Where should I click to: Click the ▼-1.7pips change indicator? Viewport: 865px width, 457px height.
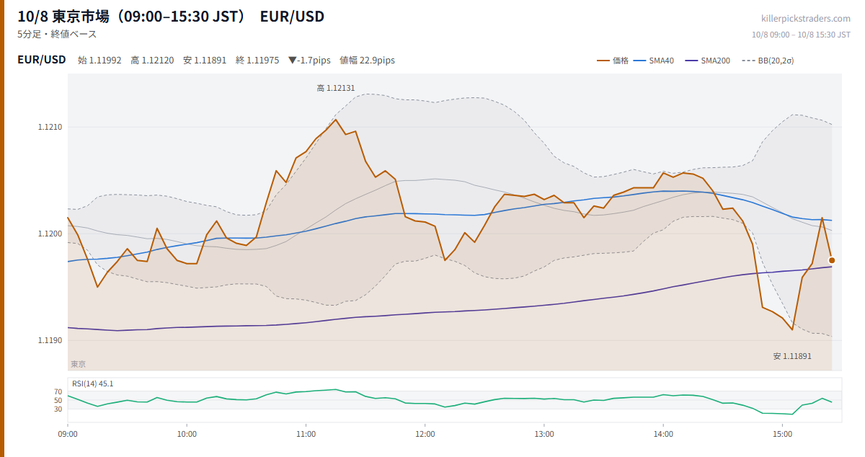point(309,61)
